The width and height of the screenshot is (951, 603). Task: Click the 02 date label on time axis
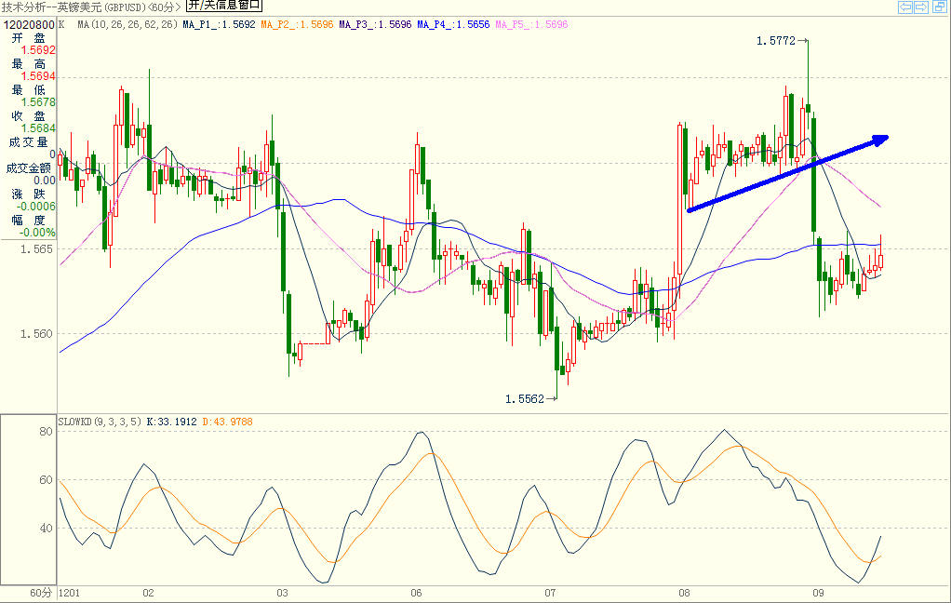pos(148,593)
